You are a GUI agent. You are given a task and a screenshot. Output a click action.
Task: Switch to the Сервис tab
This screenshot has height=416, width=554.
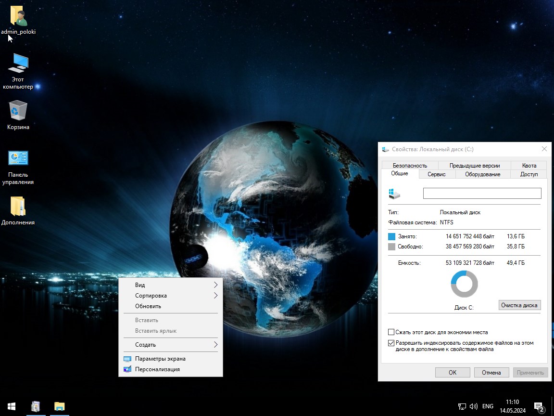[437, 174]
